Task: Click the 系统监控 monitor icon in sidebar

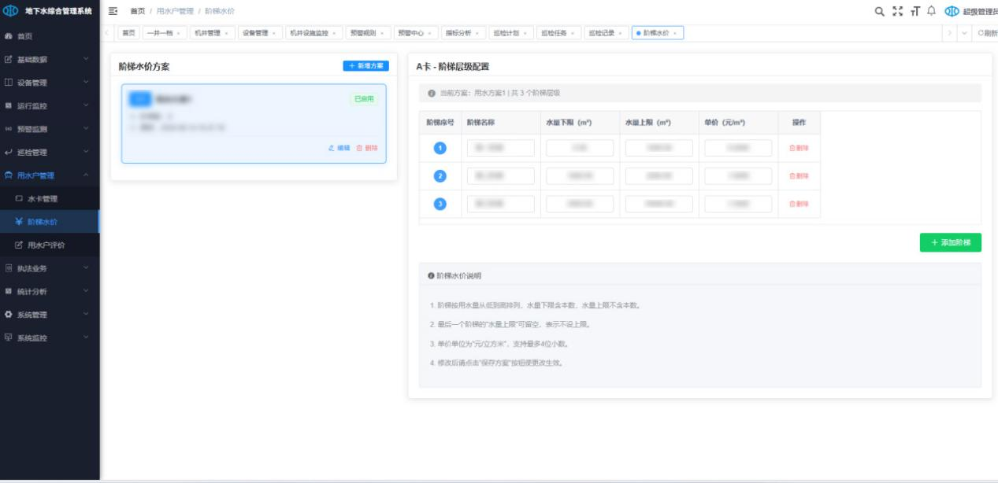Action: click(8, 337)
